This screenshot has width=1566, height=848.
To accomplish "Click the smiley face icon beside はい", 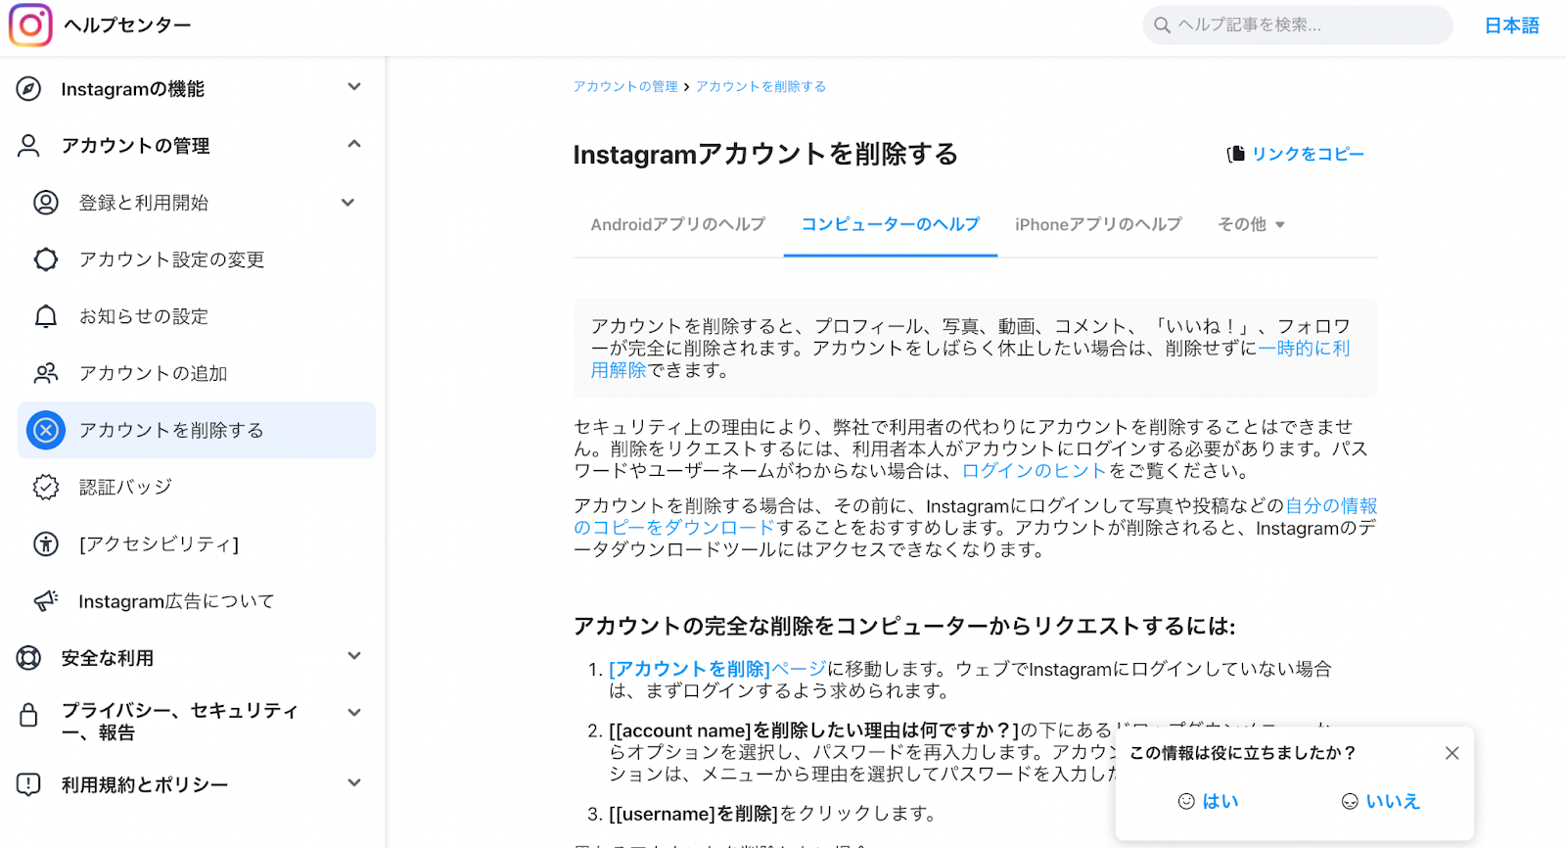I will click(x=1186, y=801).
